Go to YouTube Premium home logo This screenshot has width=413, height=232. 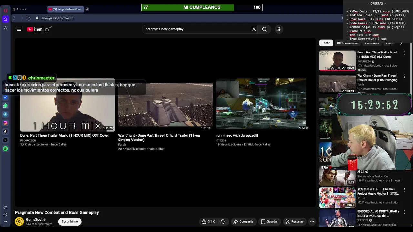(38, 29)
